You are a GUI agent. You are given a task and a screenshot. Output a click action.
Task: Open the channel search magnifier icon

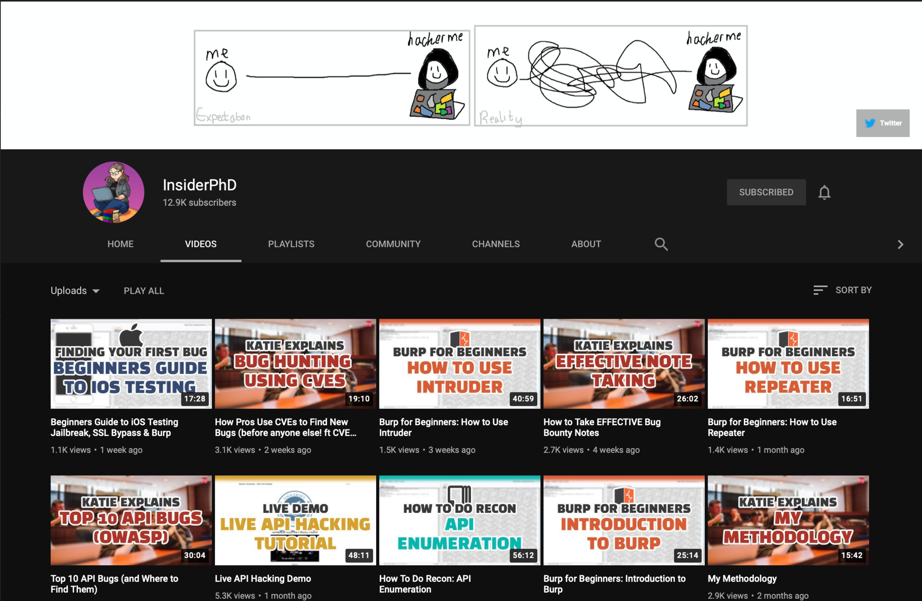click(661, 244)
